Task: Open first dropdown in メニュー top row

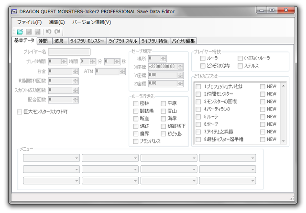Action: tap(51, 158)
